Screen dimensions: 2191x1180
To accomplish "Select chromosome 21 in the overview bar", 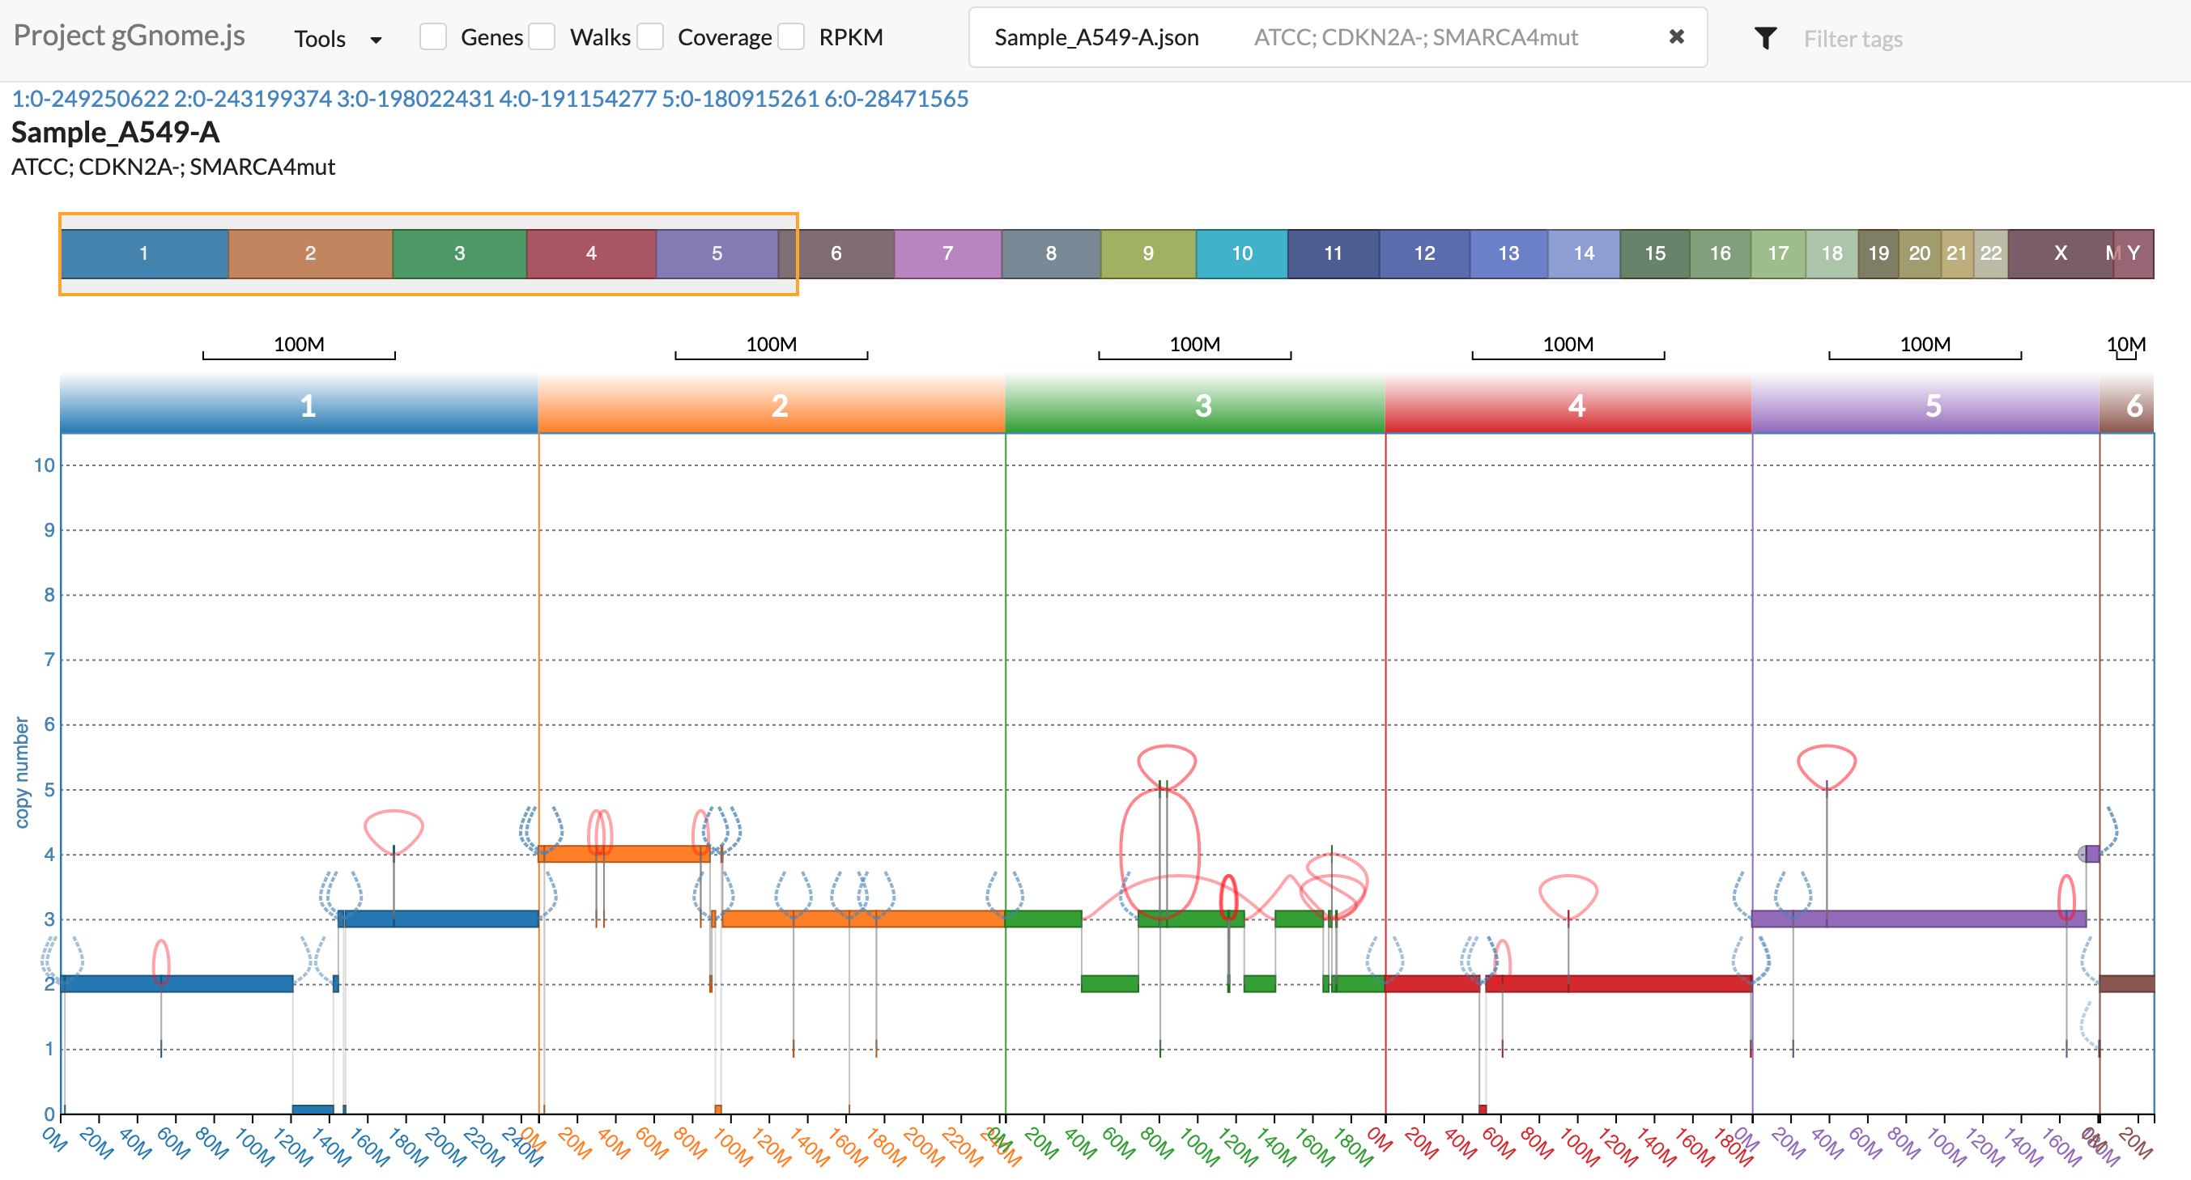I will (1957, 253).
